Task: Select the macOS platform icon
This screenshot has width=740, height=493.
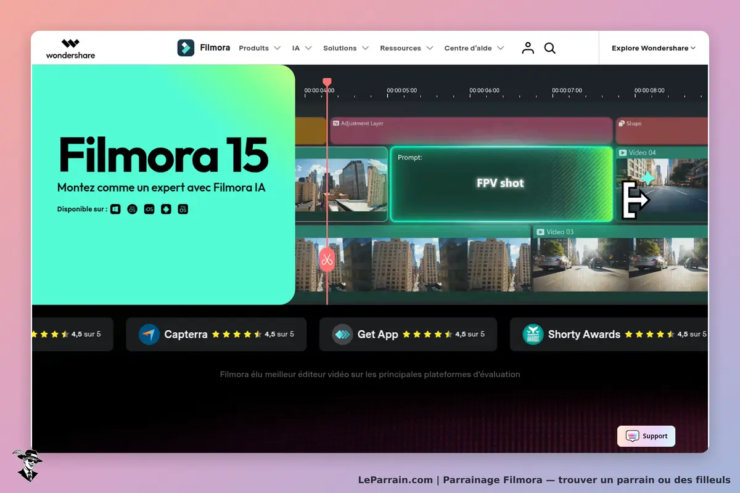Action: (132, 210)
